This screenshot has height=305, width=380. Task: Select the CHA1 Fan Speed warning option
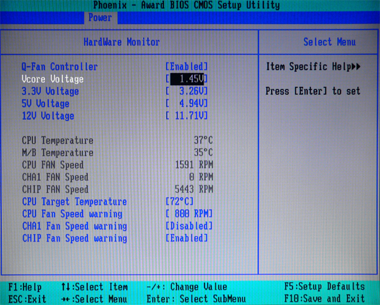point(75,226)
